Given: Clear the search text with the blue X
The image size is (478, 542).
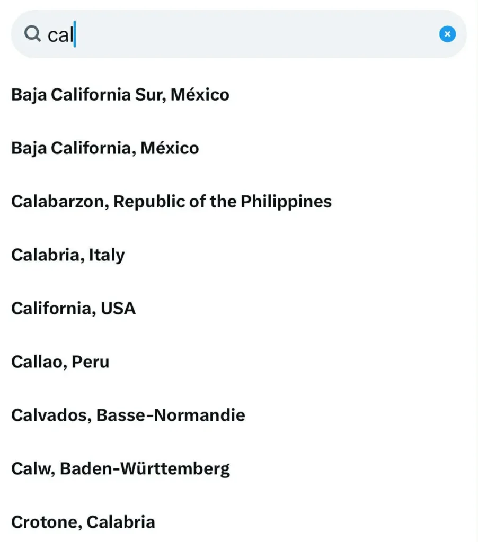Looking at the screenshot, I should (x=447, y=34).
